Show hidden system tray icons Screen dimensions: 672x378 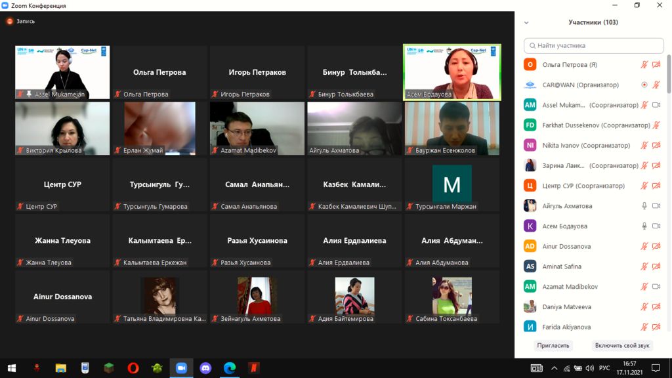pos(555,368)
